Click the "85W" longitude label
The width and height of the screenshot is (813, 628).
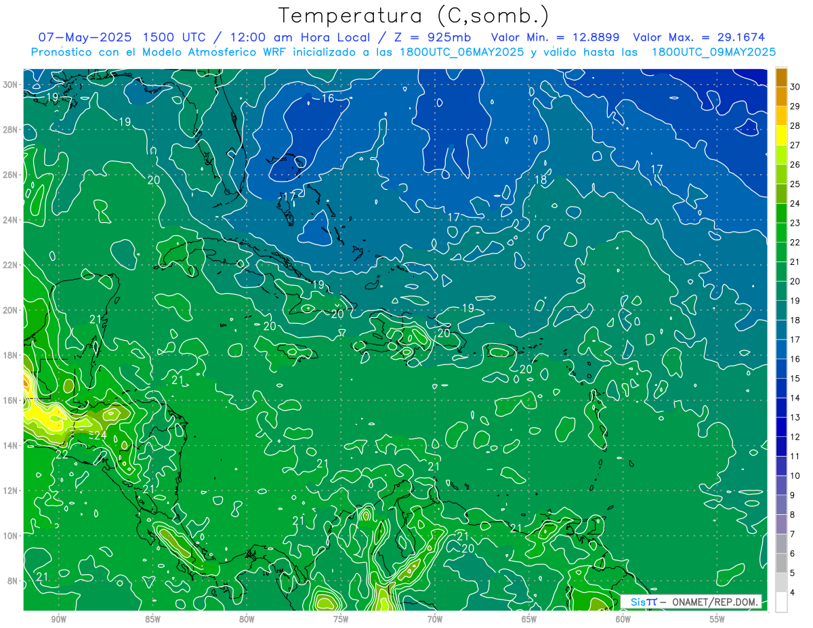(152, 619)
